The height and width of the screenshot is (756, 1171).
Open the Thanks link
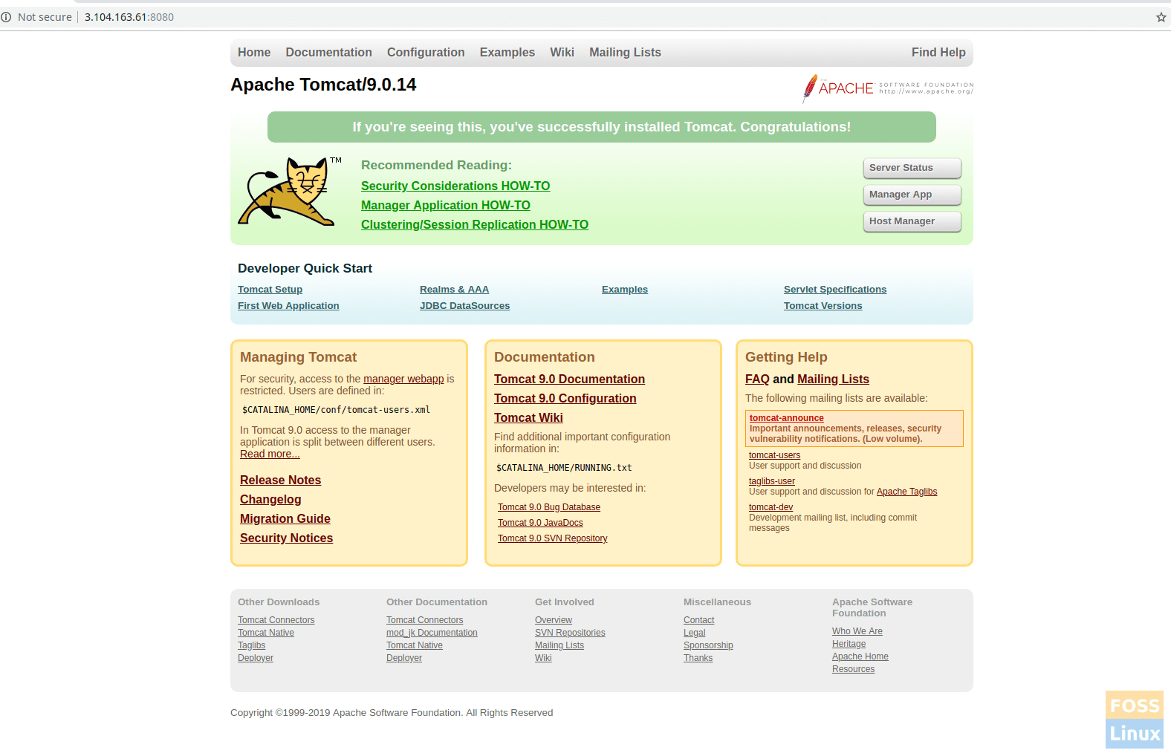698,658
